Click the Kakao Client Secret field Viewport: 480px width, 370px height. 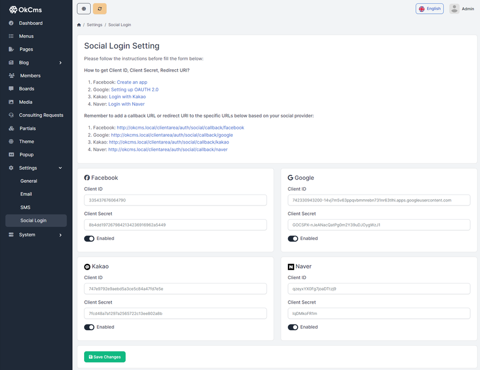click(175, 313)
